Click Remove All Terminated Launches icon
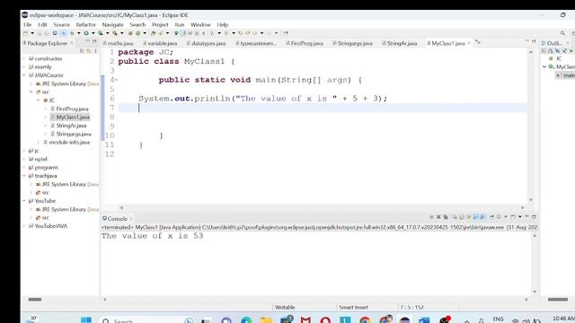This screenshot has height=323, width=575. 446,217
